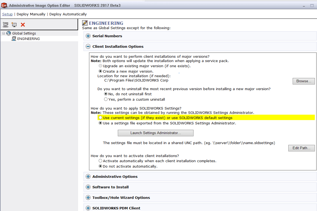Select Do not activate automatically

pyautogui.click(x=100, y=166)
